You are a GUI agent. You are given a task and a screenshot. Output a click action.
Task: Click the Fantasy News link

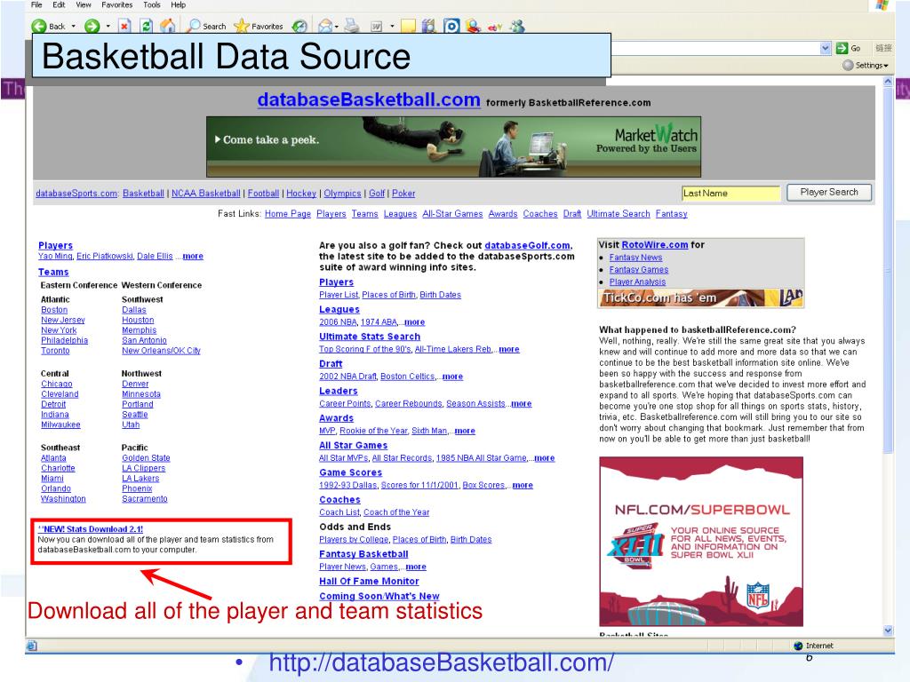click(x=635, y=258)
